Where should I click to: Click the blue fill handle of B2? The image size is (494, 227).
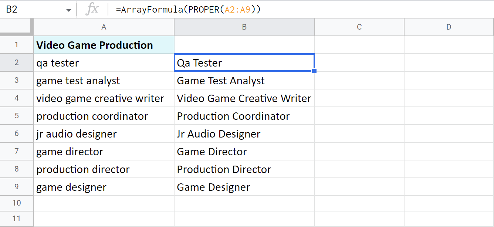[314, 71]
